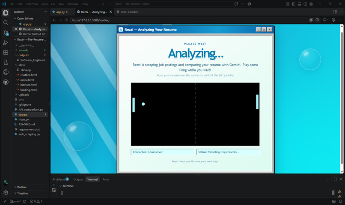Open the File menu

12,4
